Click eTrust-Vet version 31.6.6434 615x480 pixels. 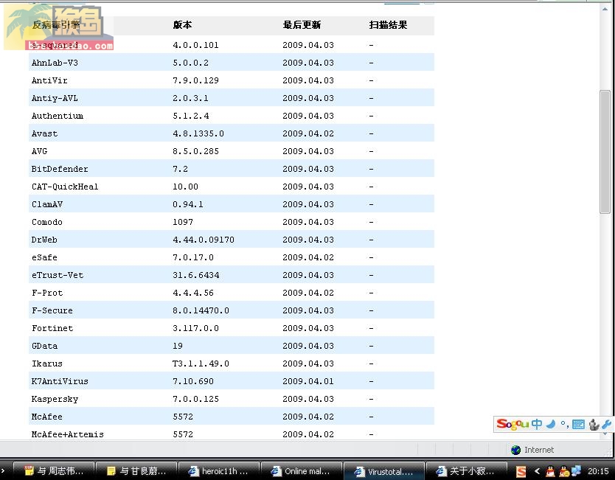(x=195, y=275)
